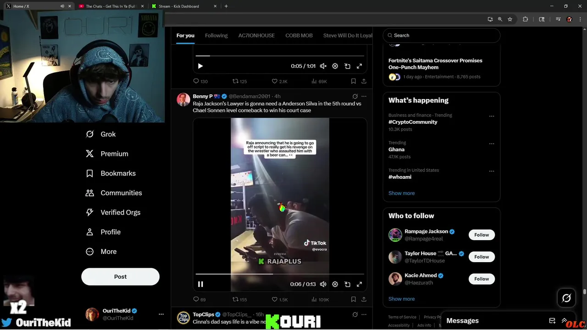
Task: Open the floating Grok button
Action: pyautogui.click(x=567, y=298)
